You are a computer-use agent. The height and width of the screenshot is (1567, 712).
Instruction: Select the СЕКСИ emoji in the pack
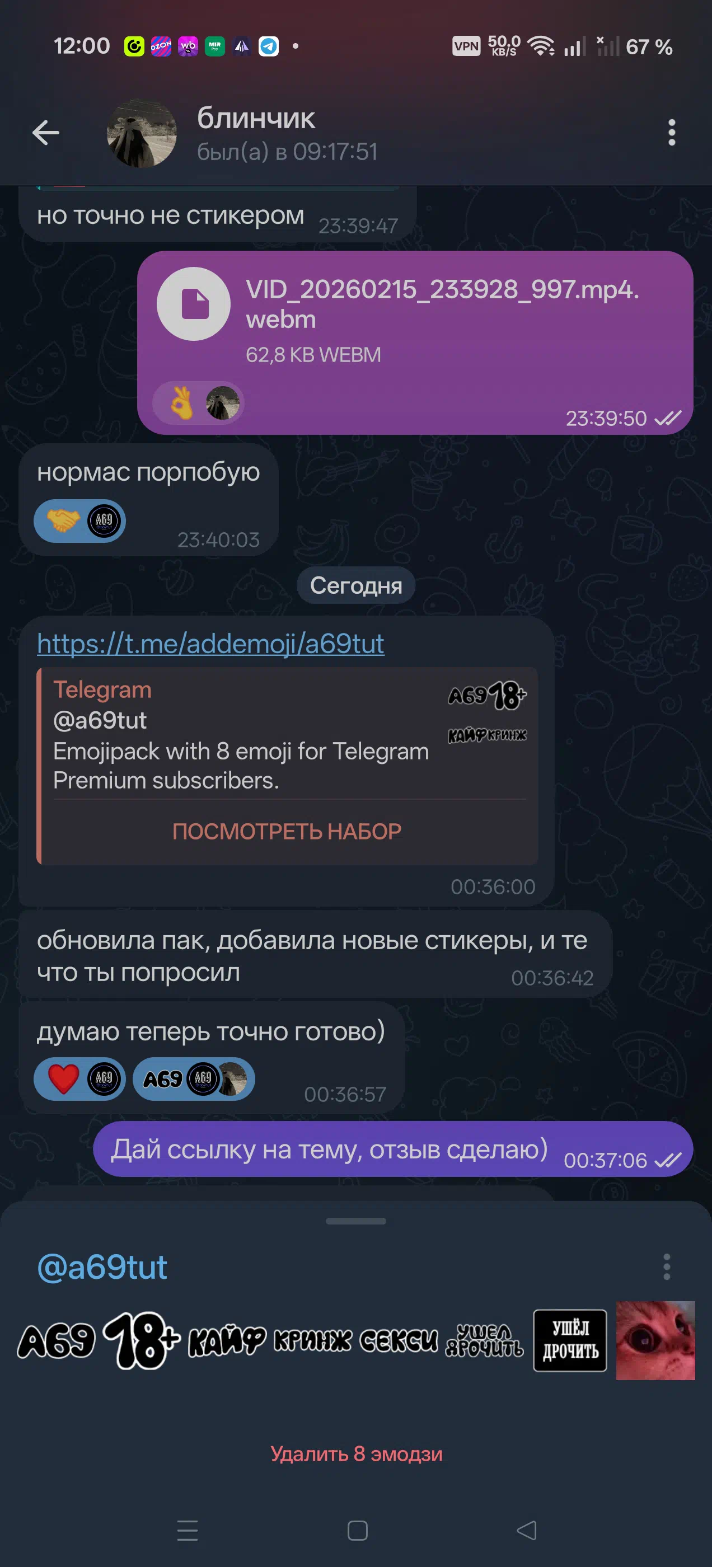coord(399,1341)
